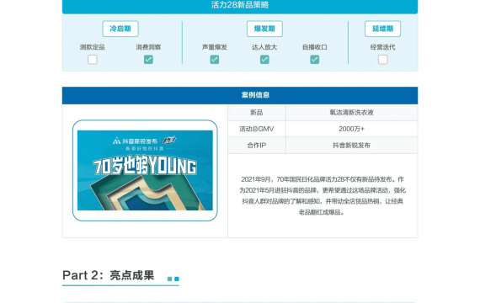Click the 合作IP row label
480x303 pixels.
click(257, 146)
